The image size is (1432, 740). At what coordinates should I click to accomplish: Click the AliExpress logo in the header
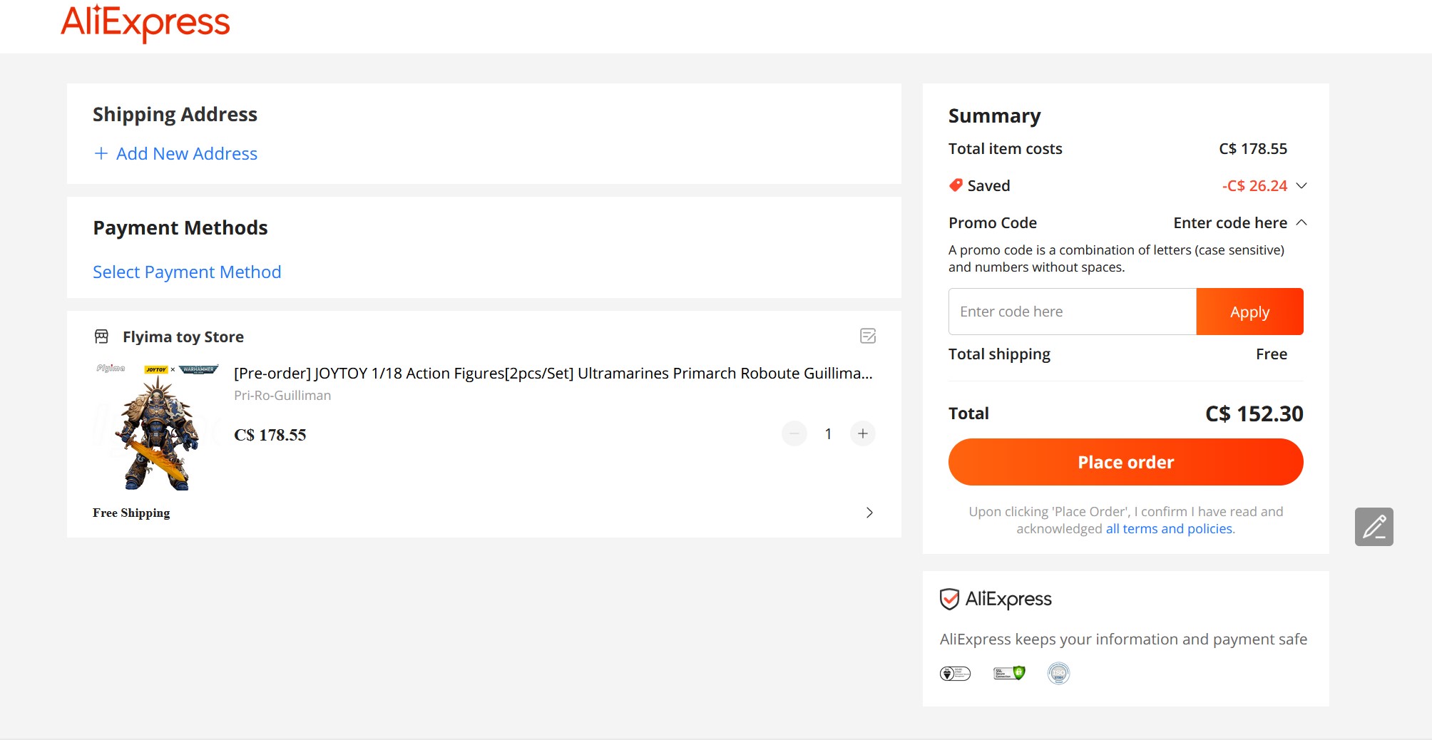click(x=145, y=23)
